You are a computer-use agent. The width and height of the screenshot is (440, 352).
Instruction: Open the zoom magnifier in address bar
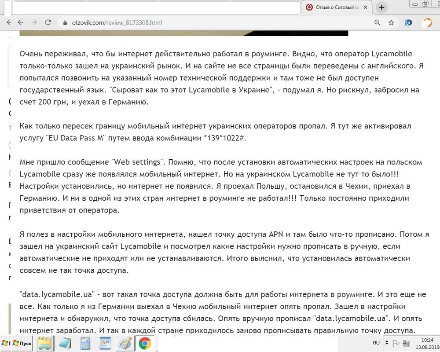(x=378, y=22)
